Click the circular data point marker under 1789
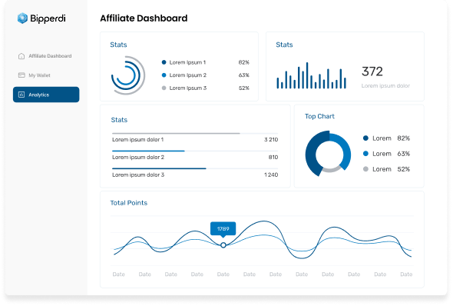This screenshot has width=453, height=306. (223, 245)
